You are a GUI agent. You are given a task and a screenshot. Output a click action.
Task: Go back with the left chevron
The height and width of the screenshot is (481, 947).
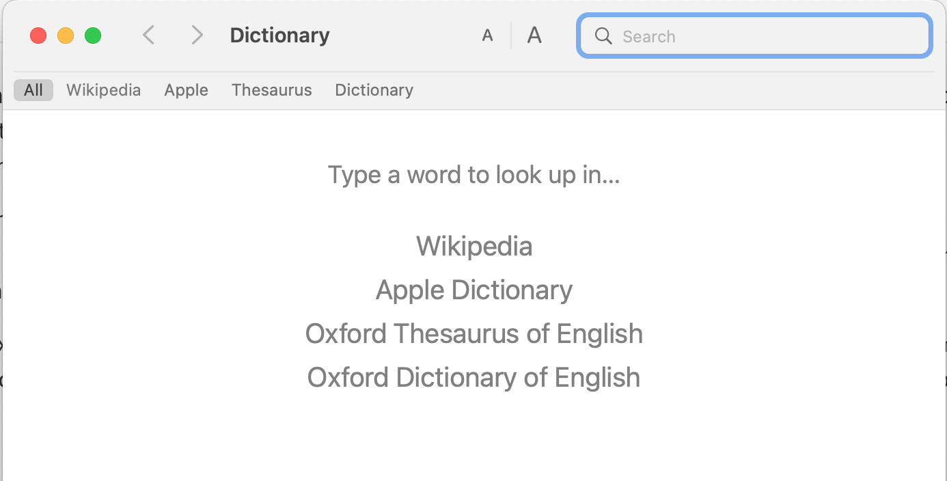pyautogui.click(x=148, y=35)
